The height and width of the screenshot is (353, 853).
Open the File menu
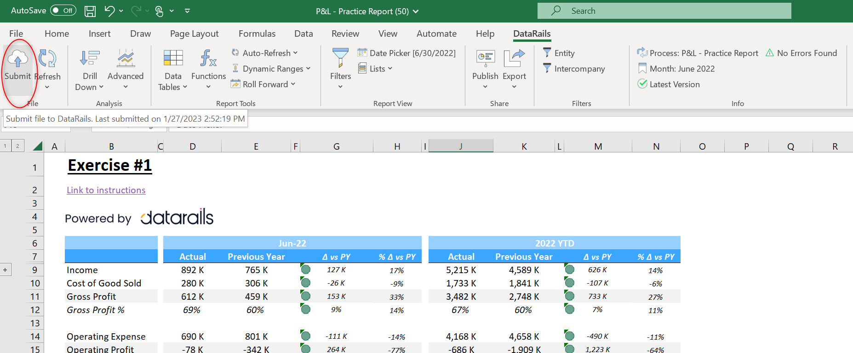[x=16, y=34]
